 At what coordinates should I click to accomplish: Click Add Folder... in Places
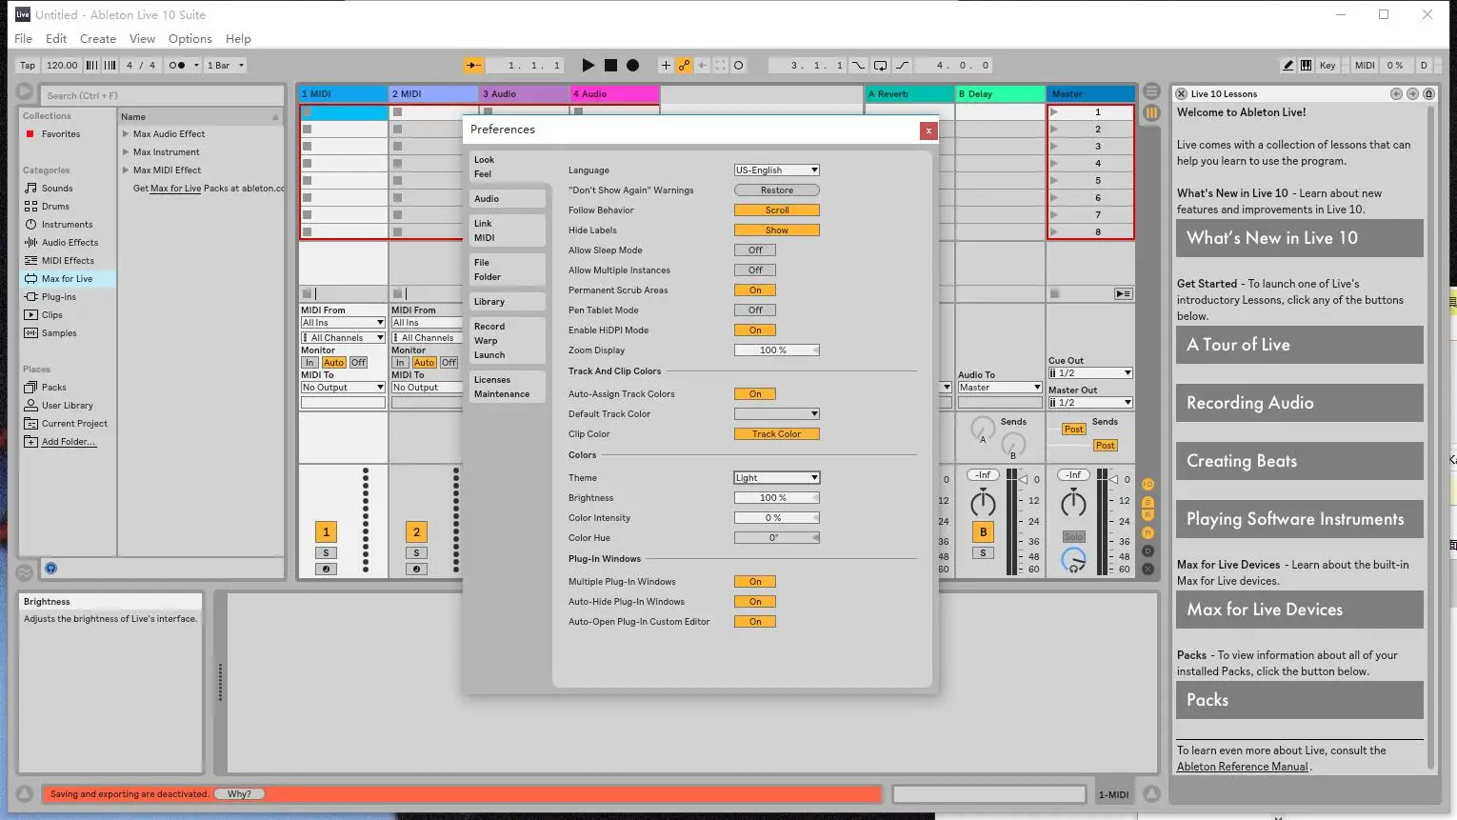tap(69, 442)
